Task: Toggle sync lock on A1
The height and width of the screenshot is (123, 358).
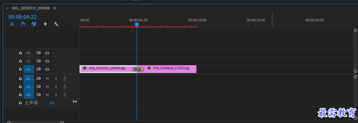Action: tap(39, 79)
